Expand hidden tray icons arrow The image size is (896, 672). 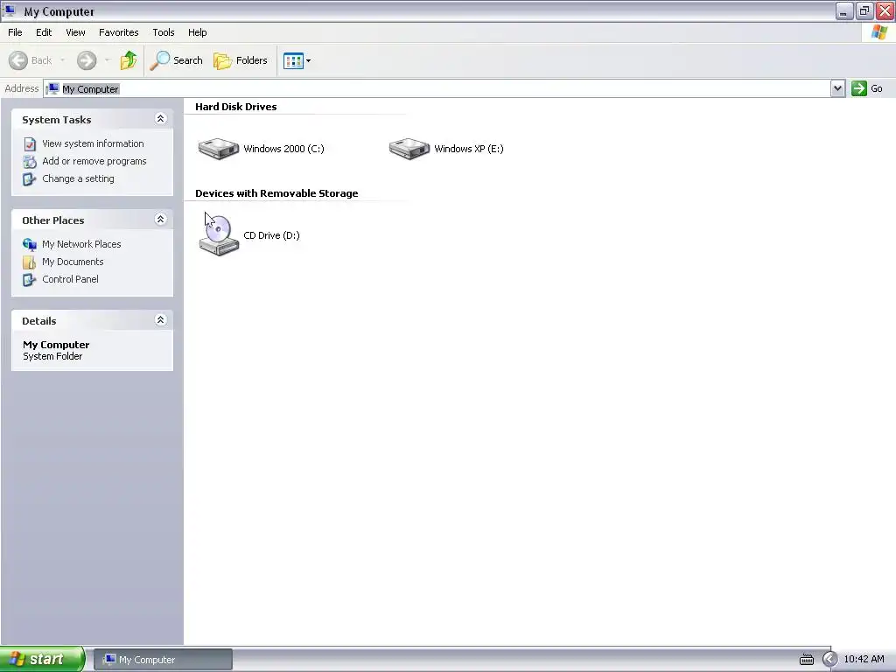pyautogui.click(x=829, y=660)
